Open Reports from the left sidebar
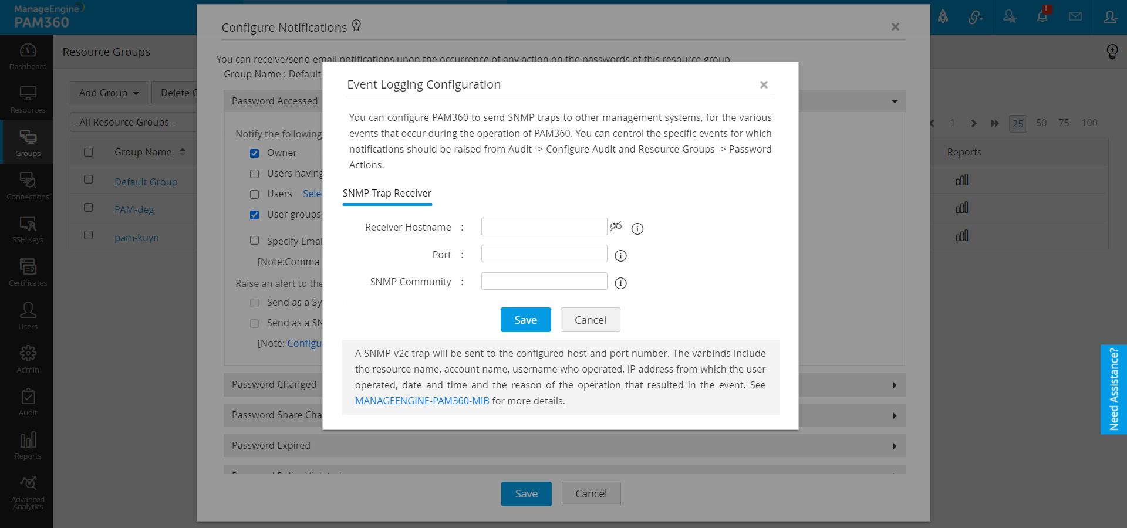The image size is (1127, 528). (x=28, y=446)
